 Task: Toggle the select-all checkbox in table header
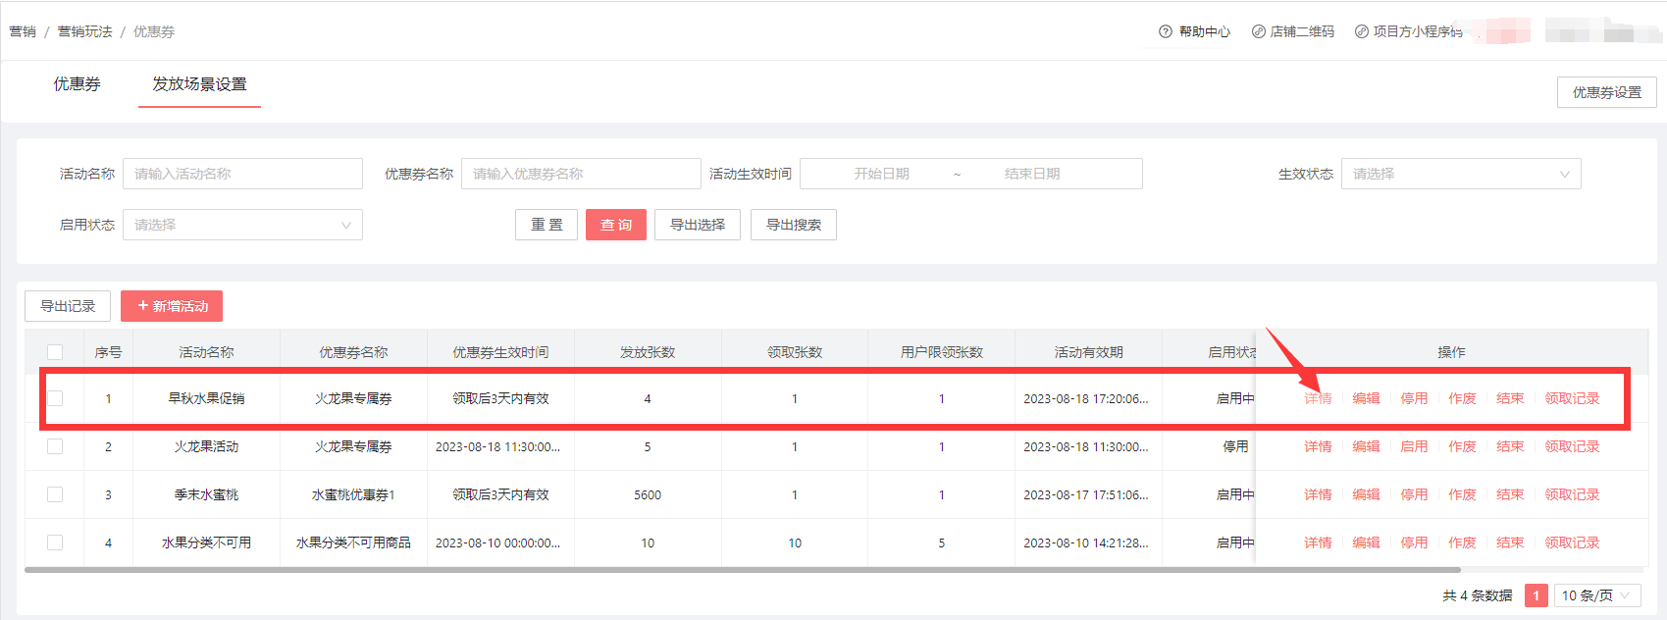pos(55,352)
